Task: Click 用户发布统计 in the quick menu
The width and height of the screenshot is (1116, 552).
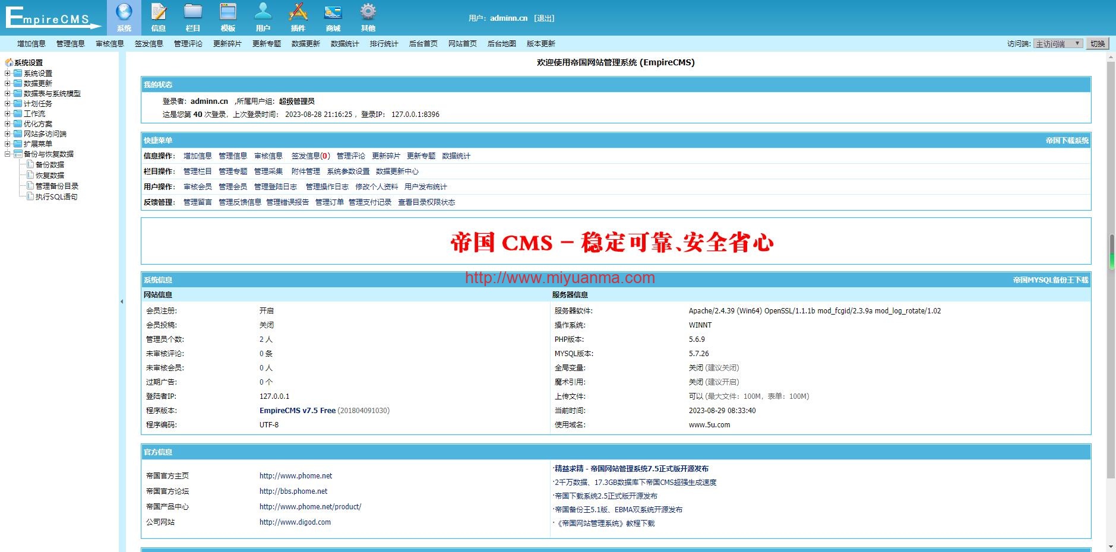Action: [426, 187]
